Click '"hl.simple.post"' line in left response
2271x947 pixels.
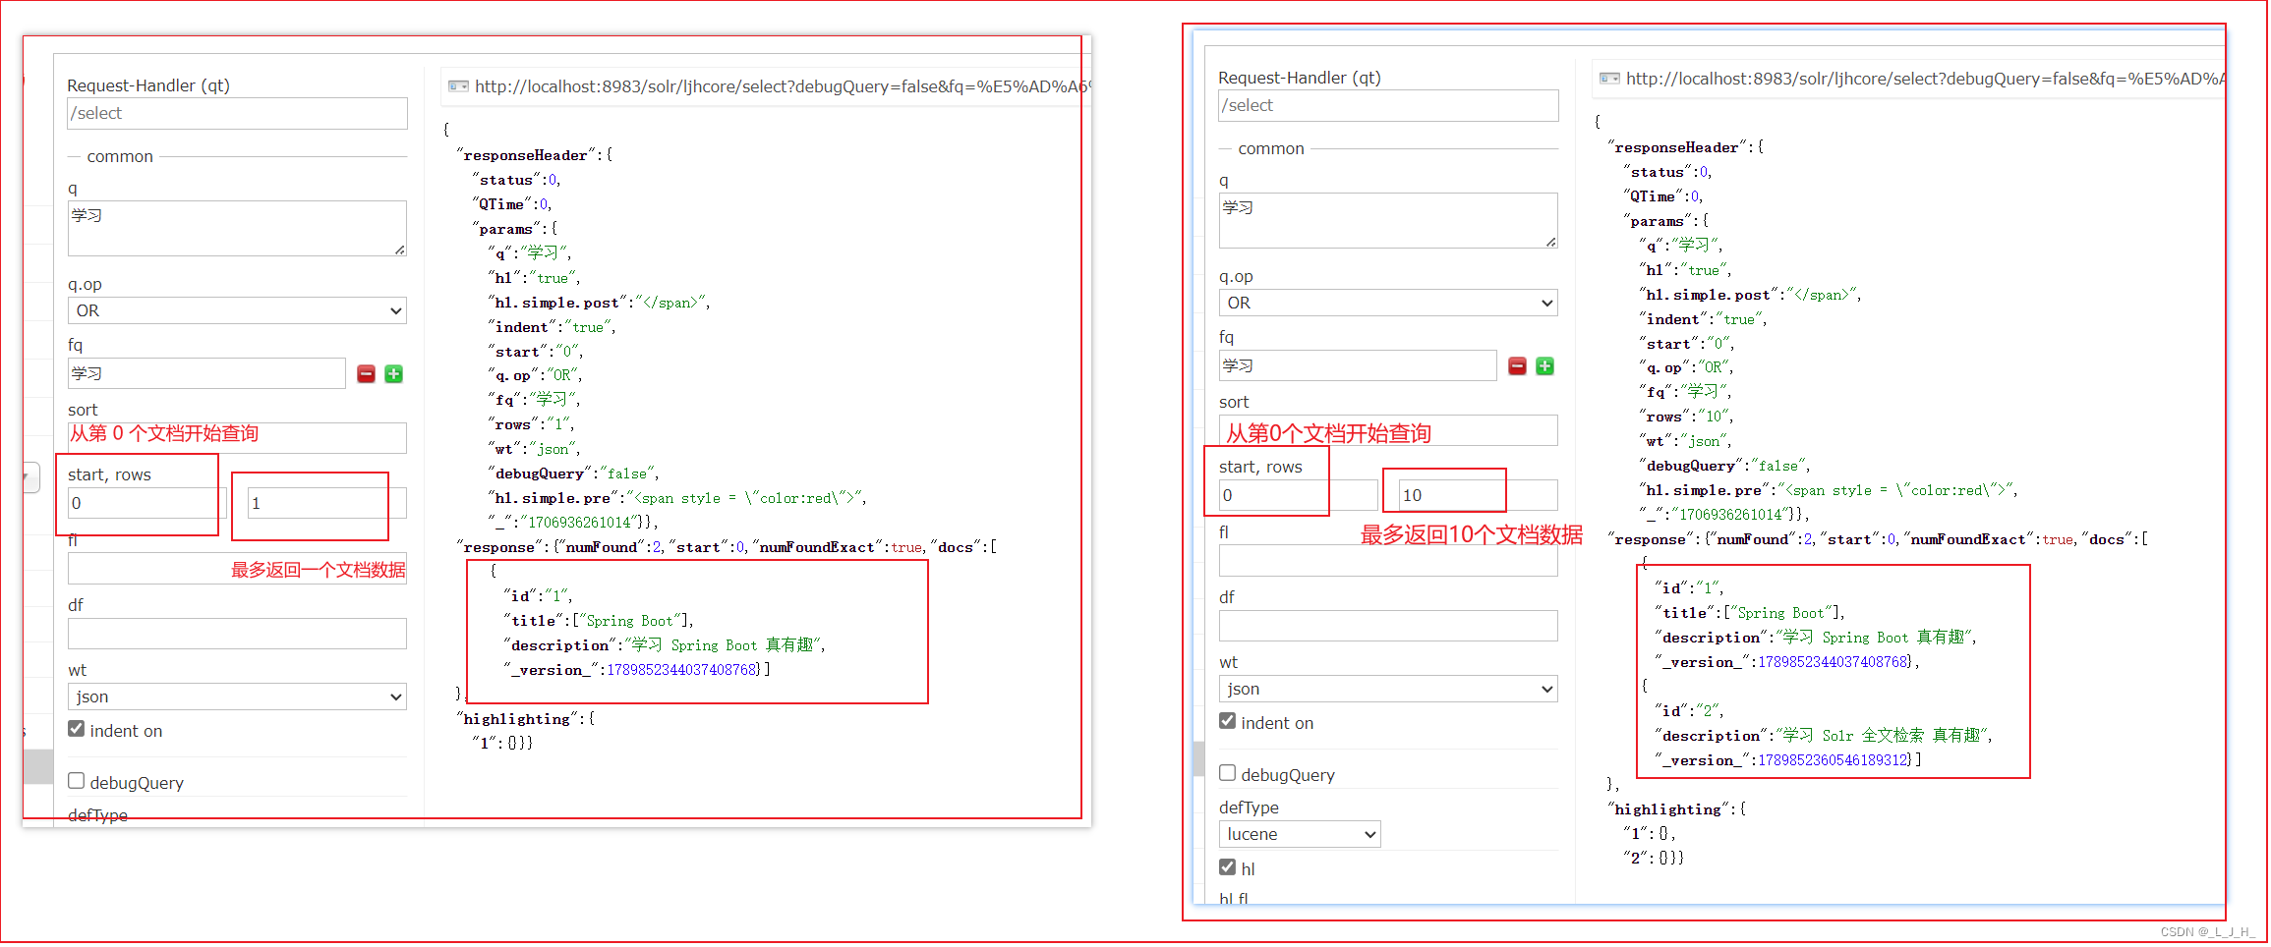point(599,303)
